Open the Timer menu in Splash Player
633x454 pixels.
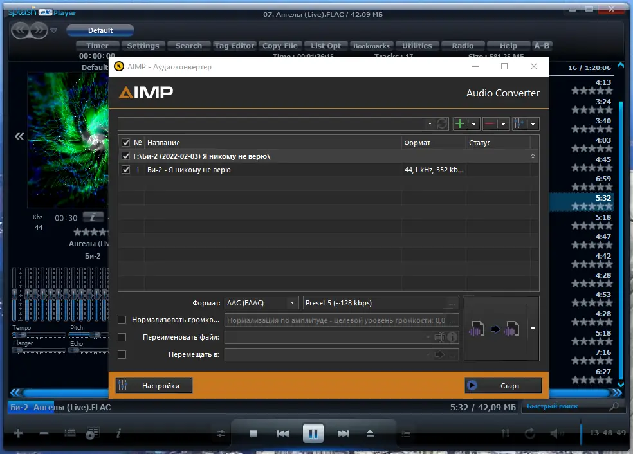pyautogui.click(x=97, y=46)
